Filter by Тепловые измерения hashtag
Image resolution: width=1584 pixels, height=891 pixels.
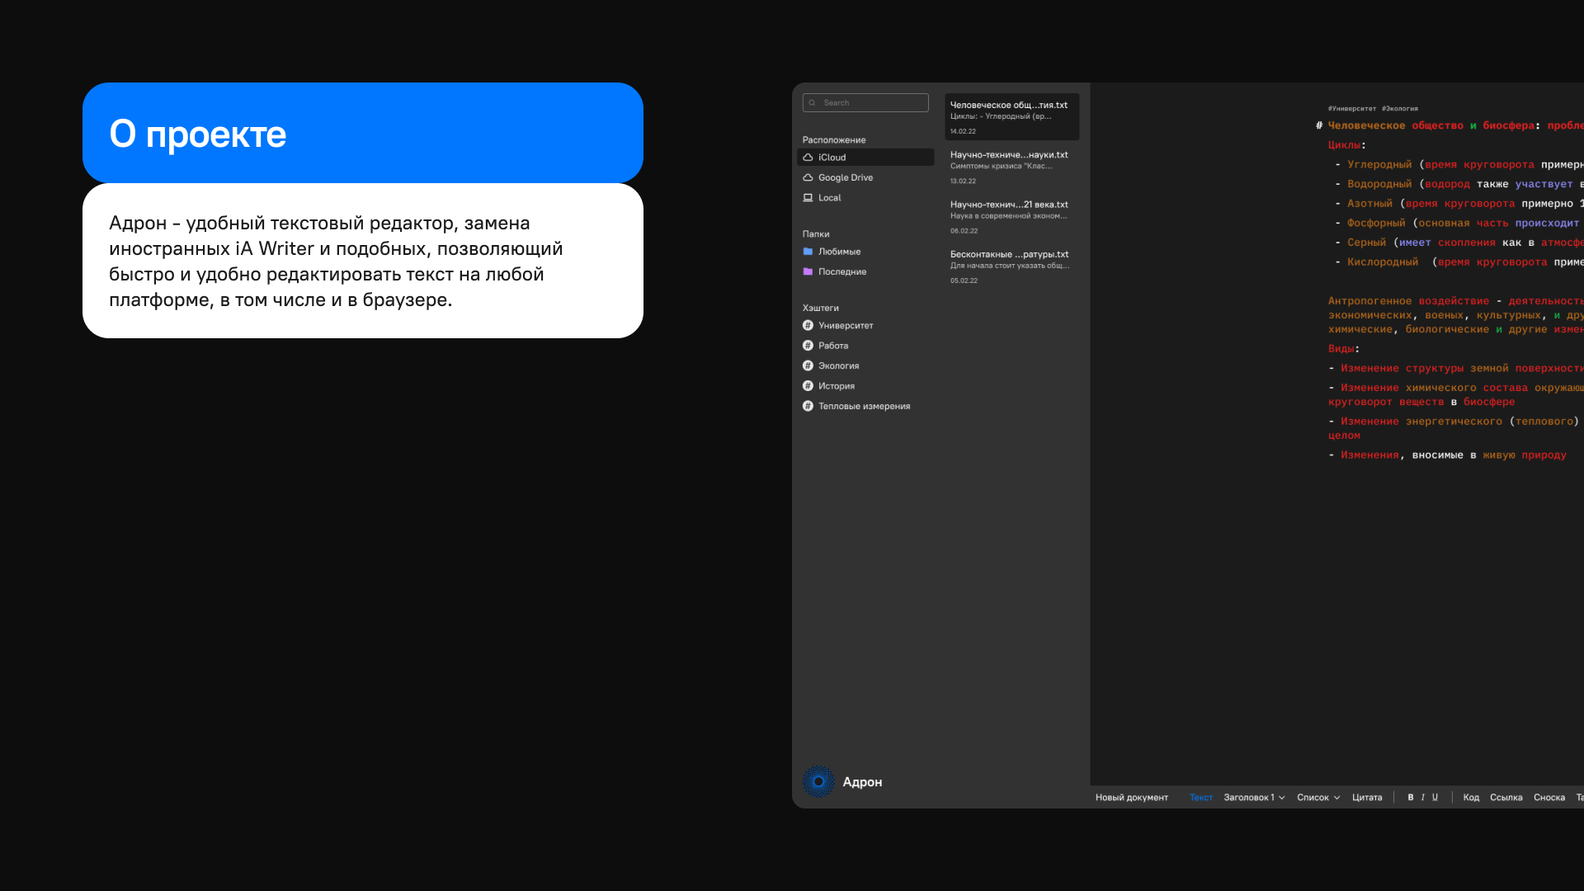pyautogui.click(x=863, y=406)
